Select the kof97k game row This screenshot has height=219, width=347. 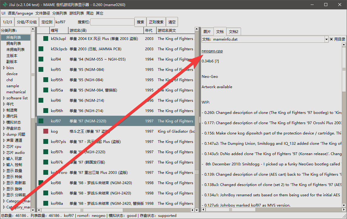click(x=116, y=162)
